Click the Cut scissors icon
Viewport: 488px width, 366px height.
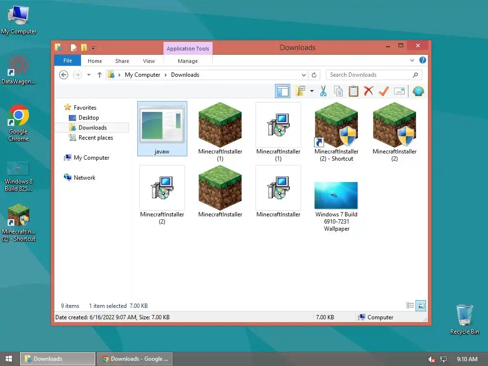pyautogui.click(x=324, y=91)
